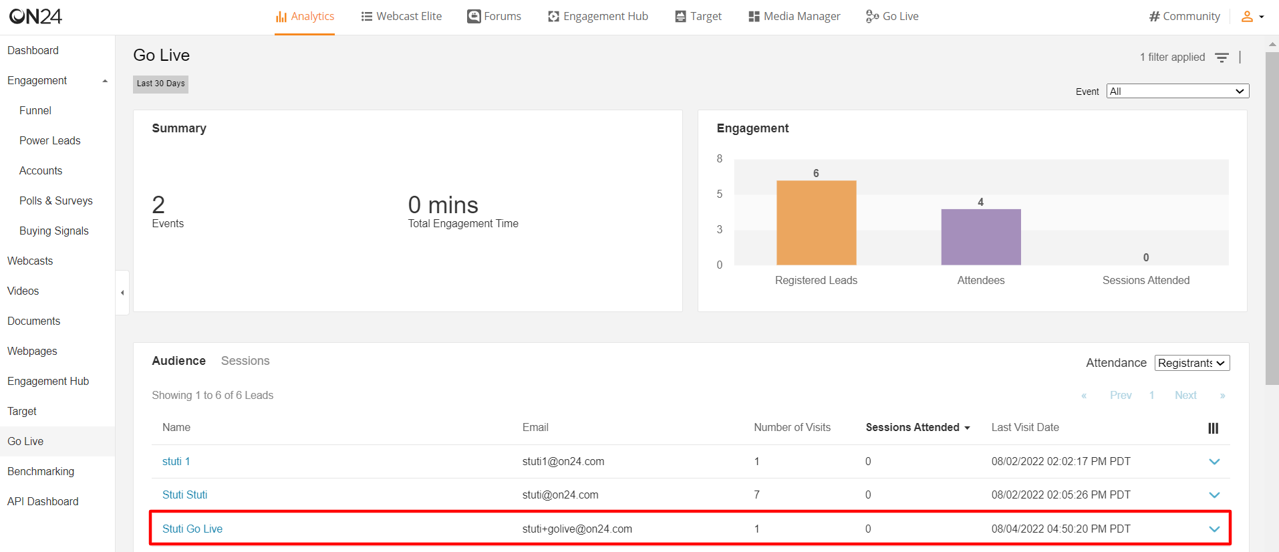Open Engagement Hub in the sidebar
The image size is (1279, 552).
(x=48, y=381)
